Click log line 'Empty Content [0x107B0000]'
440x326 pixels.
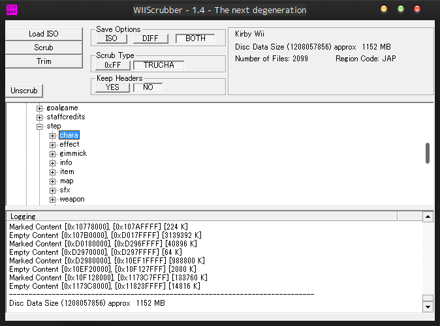[105, 235]
